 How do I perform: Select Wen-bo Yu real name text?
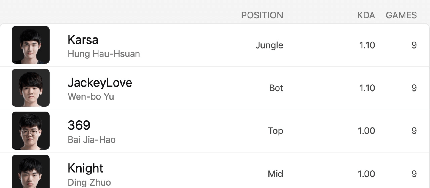91,96
